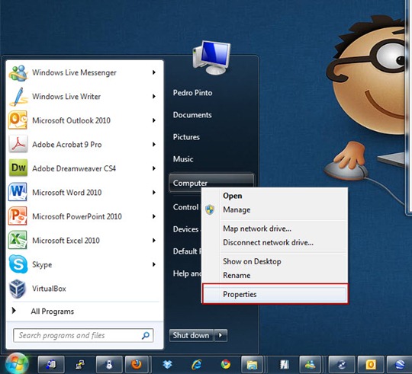Click the Dreamweaver CS4 Dw icon
The image size is (412, 374).
pos(18,168)
